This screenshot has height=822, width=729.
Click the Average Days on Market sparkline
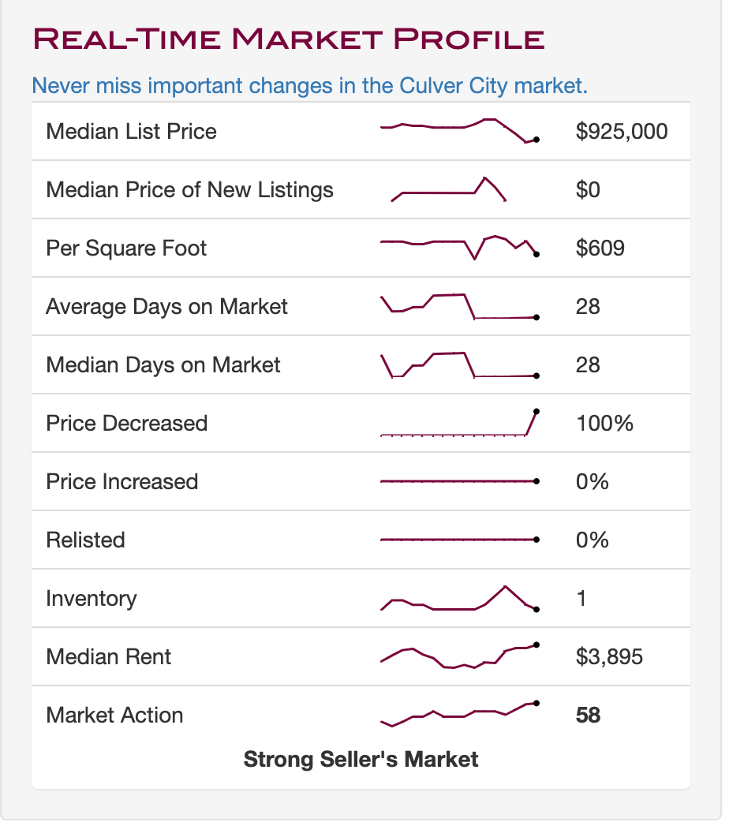point(458,306)
